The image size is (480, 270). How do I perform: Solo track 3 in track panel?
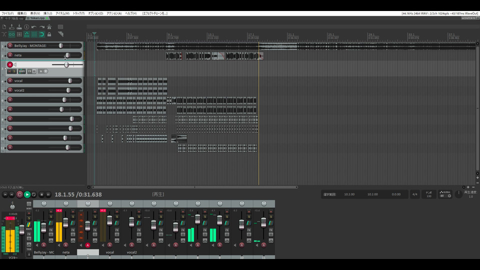(14, 71)
